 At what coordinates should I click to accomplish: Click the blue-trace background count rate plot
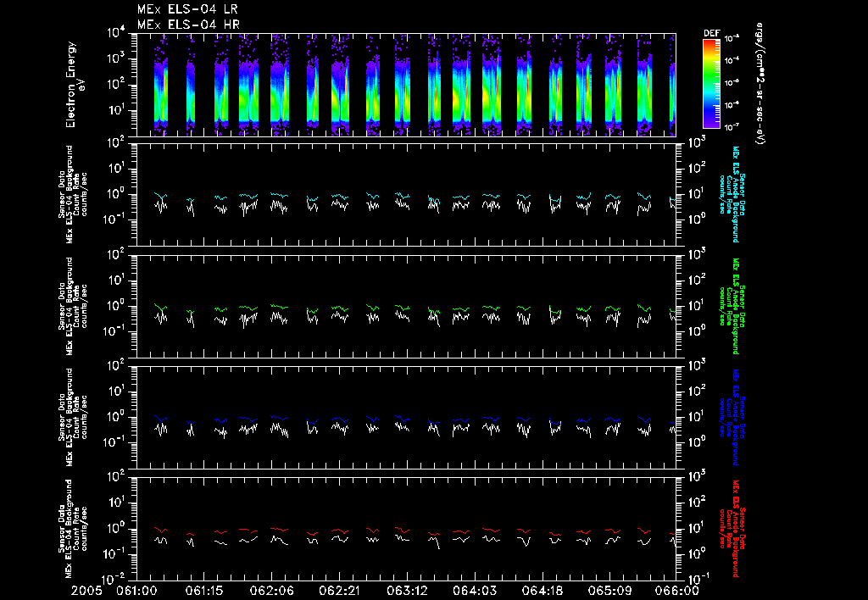tap(406, 417)
